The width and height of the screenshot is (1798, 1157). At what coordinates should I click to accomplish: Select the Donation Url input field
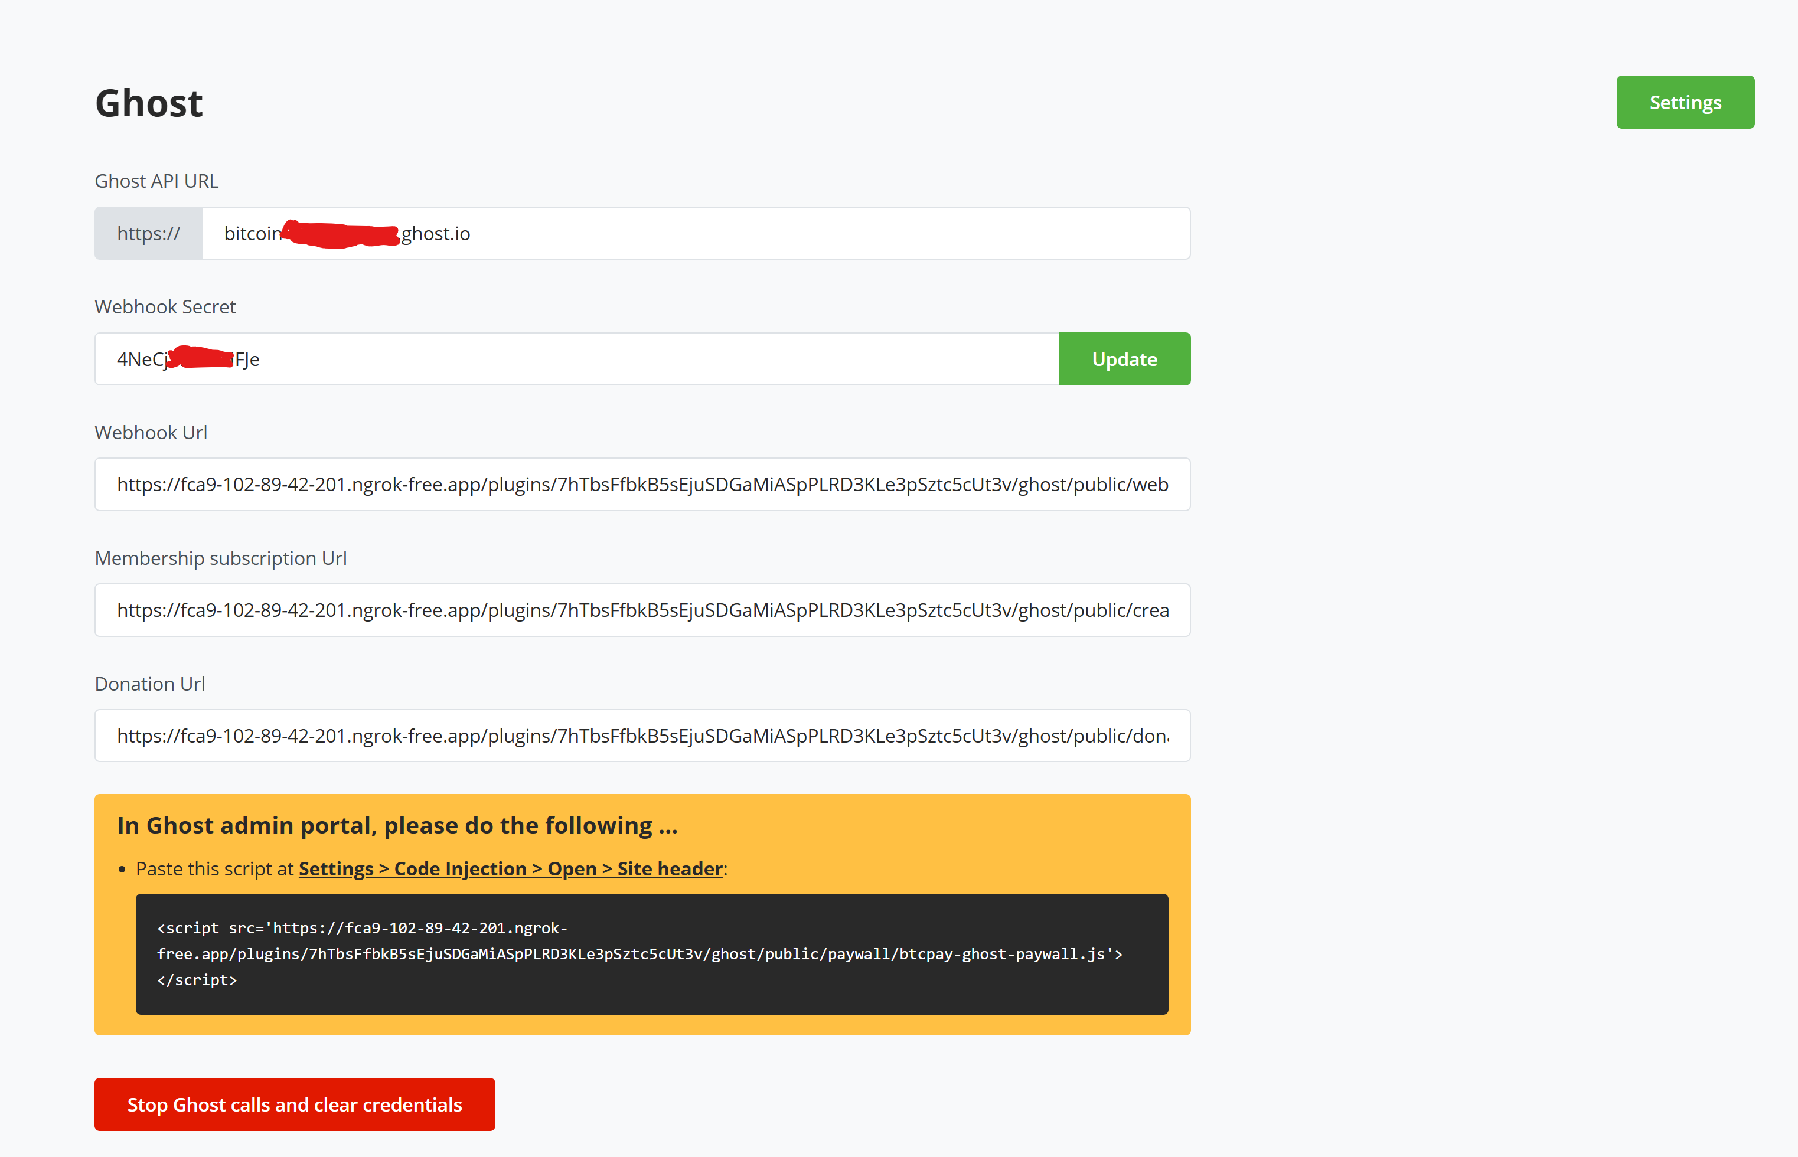coord(642,735)
